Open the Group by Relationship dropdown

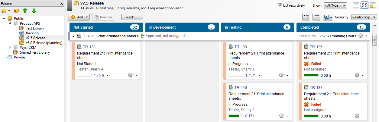(364, 17)
